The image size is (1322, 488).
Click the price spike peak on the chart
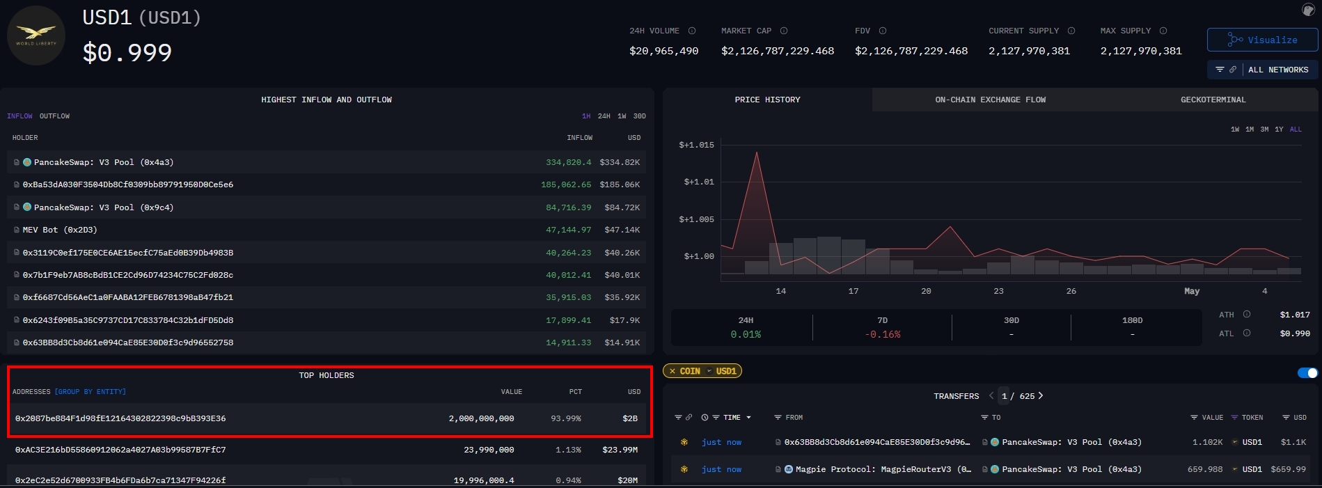tap(757, 153)
